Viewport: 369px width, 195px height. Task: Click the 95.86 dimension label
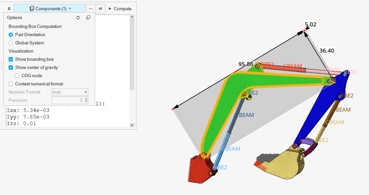coord(246,64)
